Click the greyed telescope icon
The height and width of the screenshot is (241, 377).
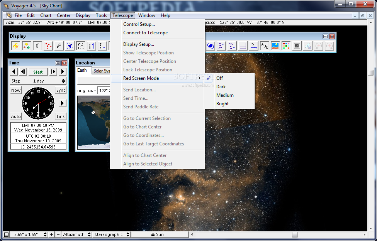pos(308,46)
